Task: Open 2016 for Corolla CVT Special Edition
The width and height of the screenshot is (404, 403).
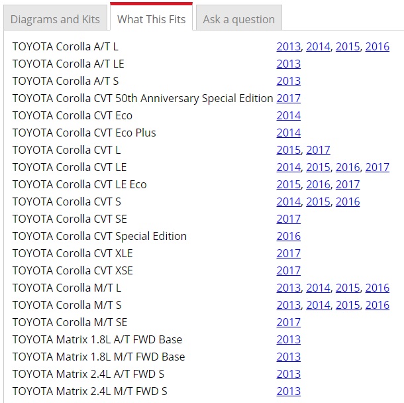Action: pyautogui.click(x=288, y=236)
